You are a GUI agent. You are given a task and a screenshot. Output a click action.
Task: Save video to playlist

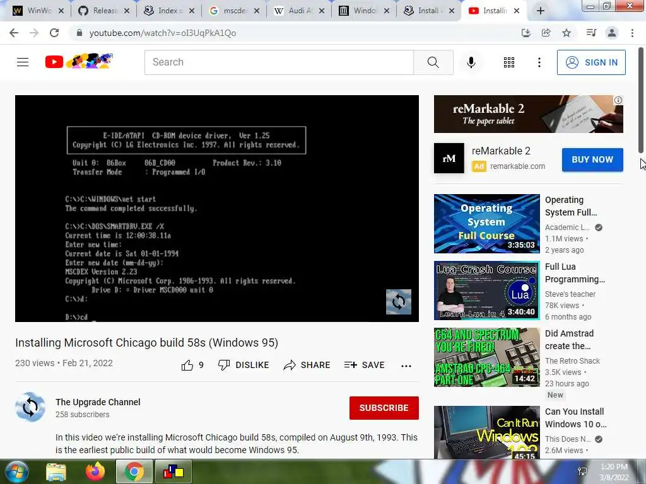pyautogui.click(x=364, y=365)
